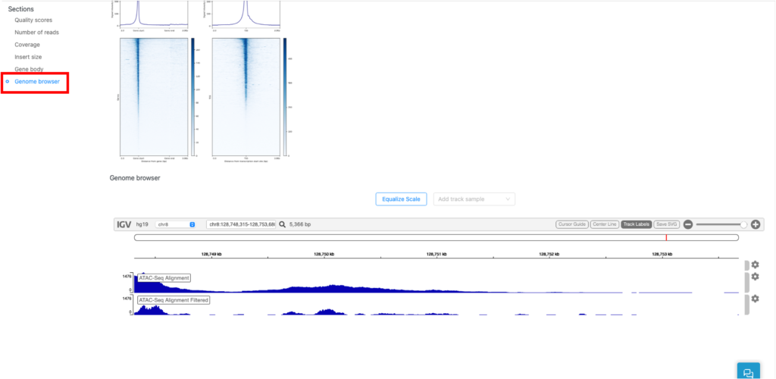The image size is (776, 379).
Task: Toggle Track Labels display
Action: [x=636, y=224]
